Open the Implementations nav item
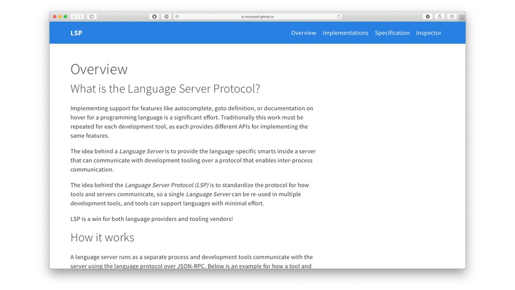Screen dimensions: 515x290 pyautogui.click(x=345, y=33)
